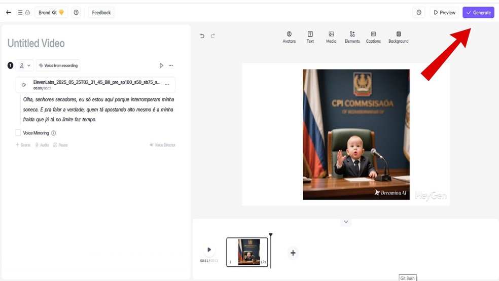Image resolution: width=499 pixels, height=281 pixels.
Task: Collapse the timeline with chevron
Action: coord(346,222)
